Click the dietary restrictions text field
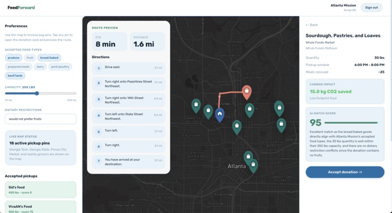Viewport: 392px width, 213px height. [40, 119]
